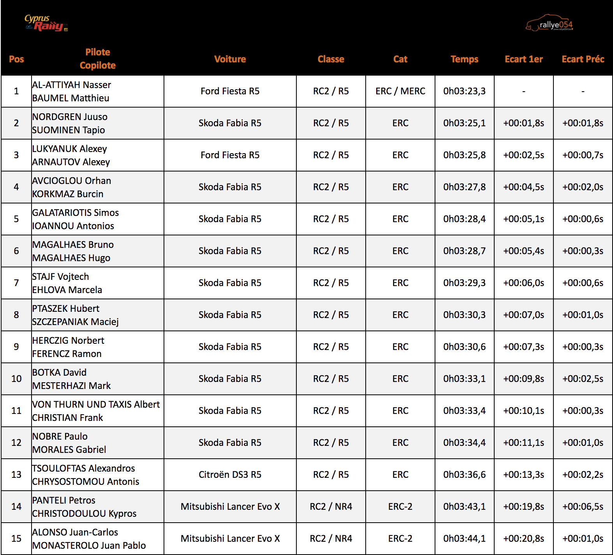Select the MAGALHAES Hugo codriver name
Image resolution: width=613 pixels, height=555 pixels.
[71, 258]
